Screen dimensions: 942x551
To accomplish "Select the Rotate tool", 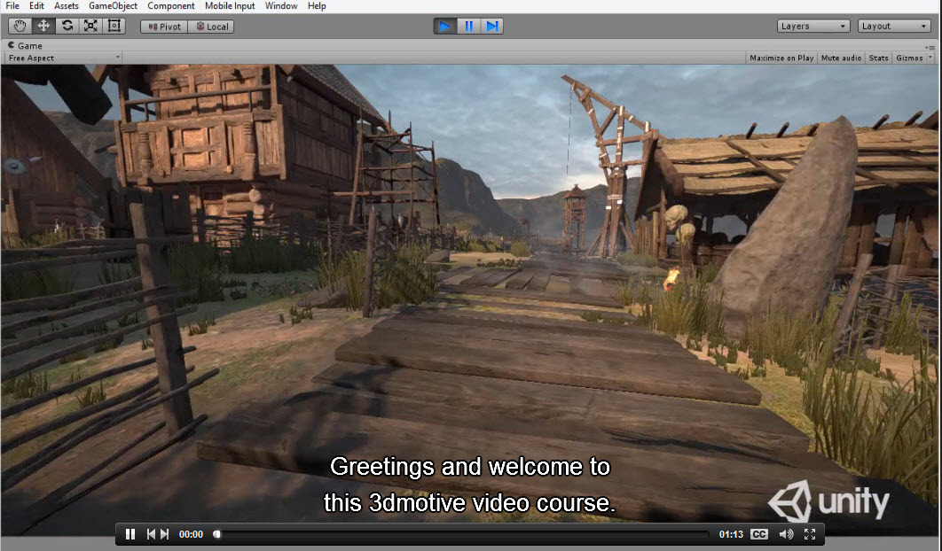I will point(67,26).
